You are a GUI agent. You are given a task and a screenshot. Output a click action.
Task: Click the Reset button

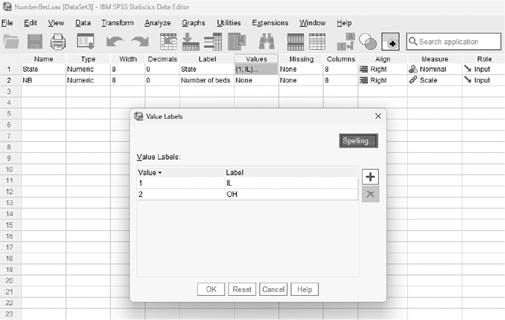pos(242,289)
